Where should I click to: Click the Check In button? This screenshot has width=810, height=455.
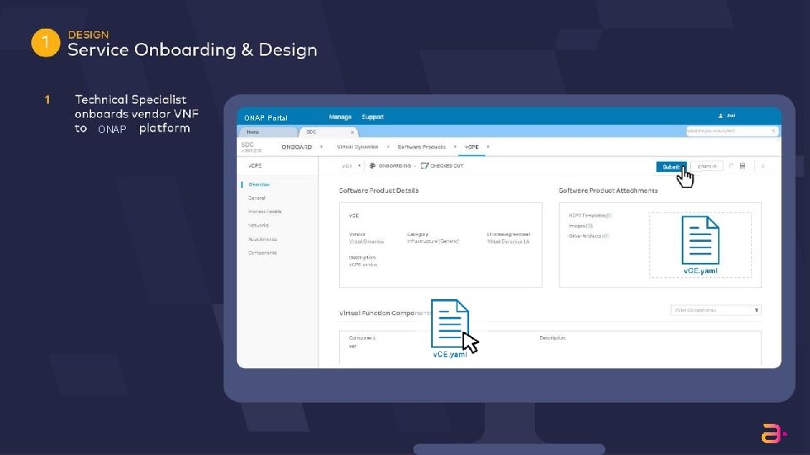(x=706, y=166)
